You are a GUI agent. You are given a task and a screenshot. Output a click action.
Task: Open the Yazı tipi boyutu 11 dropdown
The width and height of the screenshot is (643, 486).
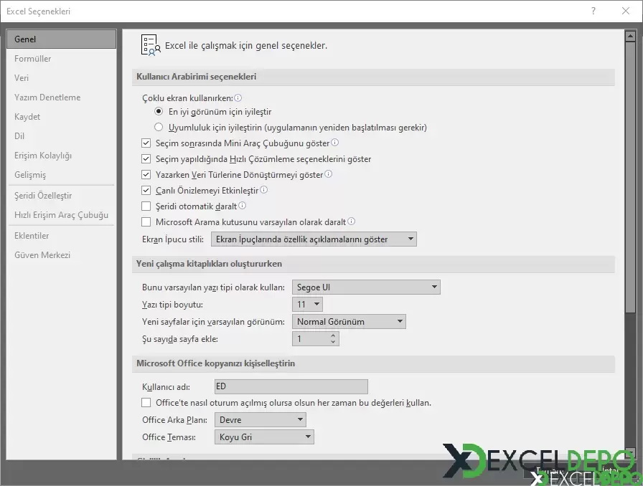click(308, 305)
